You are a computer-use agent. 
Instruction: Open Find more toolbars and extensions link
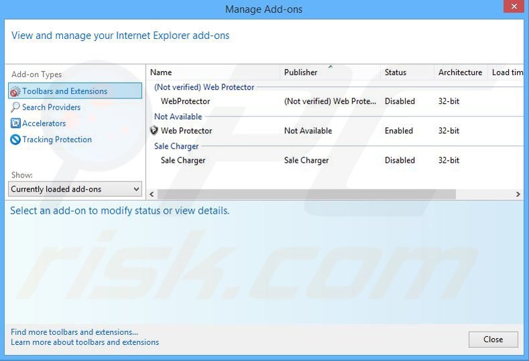(x=74, y=332)
